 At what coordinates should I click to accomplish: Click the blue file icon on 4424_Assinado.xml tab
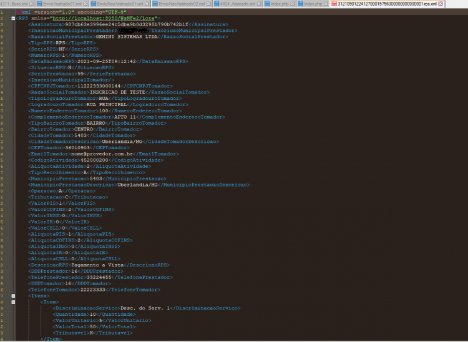pyautogui.click(x=217, y=4)
